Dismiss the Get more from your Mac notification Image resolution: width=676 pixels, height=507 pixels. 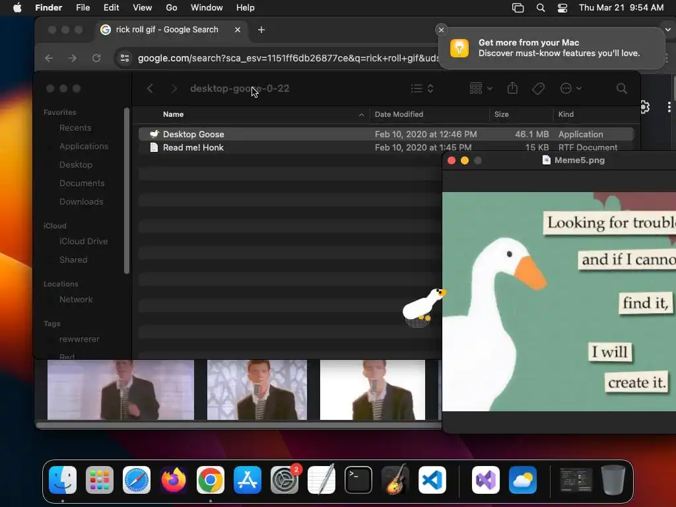pyautogui.click(x=441, y=30)
